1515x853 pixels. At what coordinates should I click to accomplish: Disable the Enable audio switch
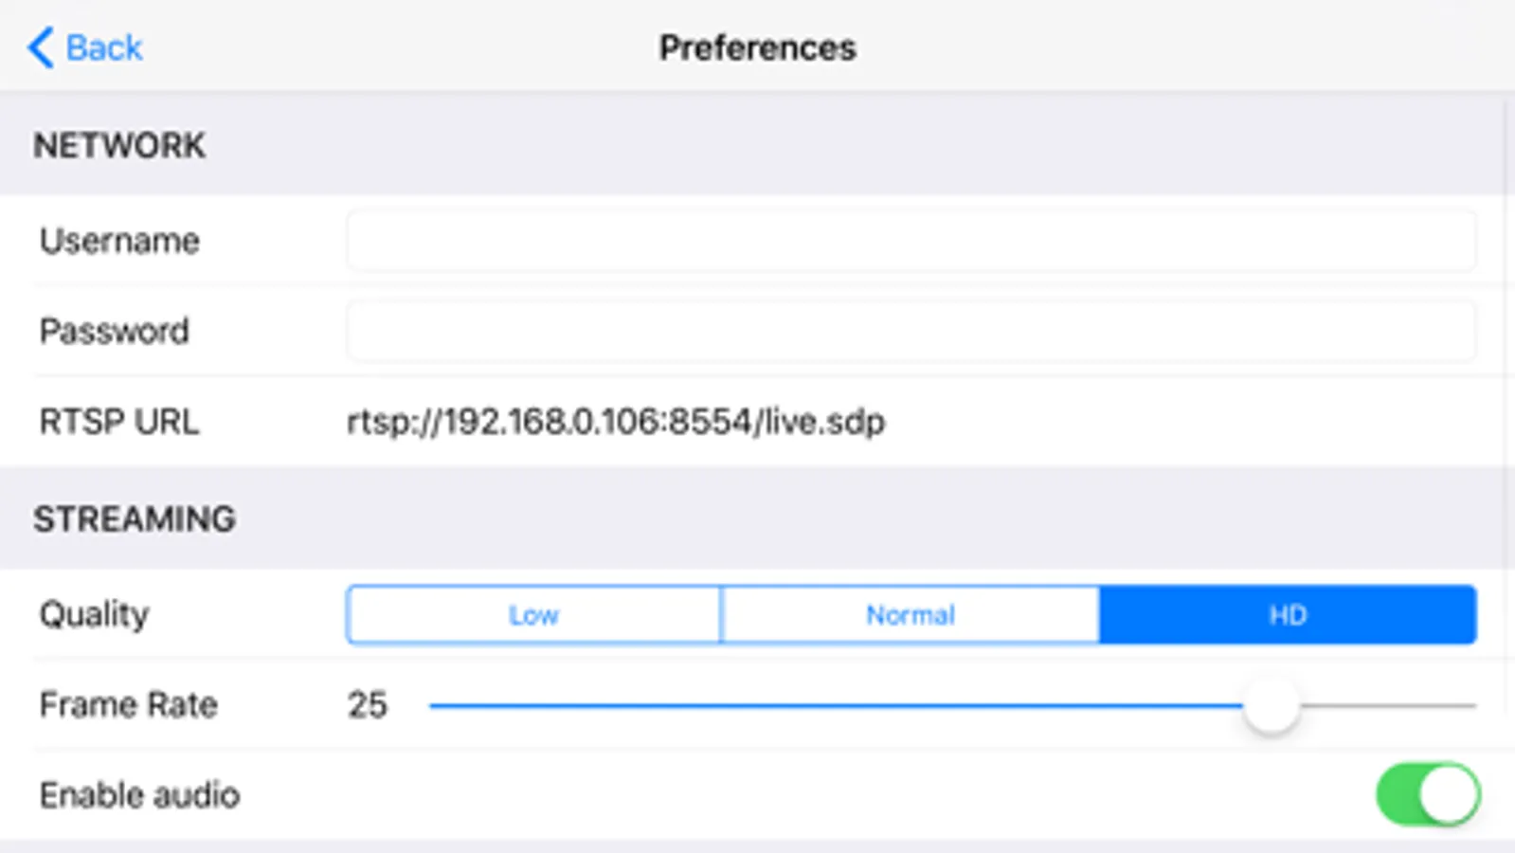(x=1427, y=794)
